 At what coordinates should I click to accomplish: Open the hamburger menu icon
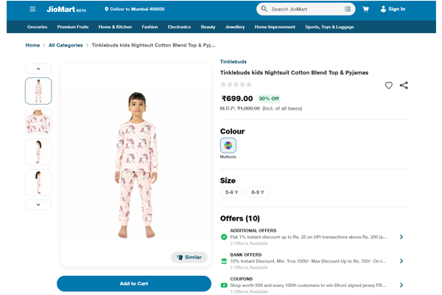(32, 9)
